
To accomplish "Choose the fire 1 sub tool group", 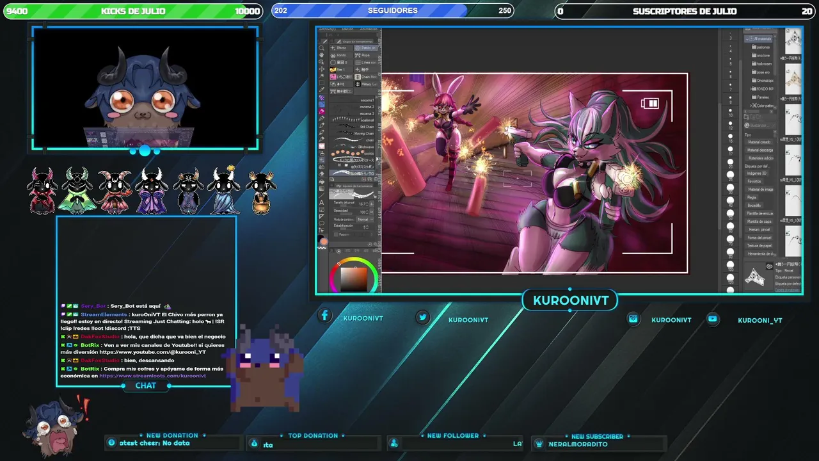I will coord(342,69).
